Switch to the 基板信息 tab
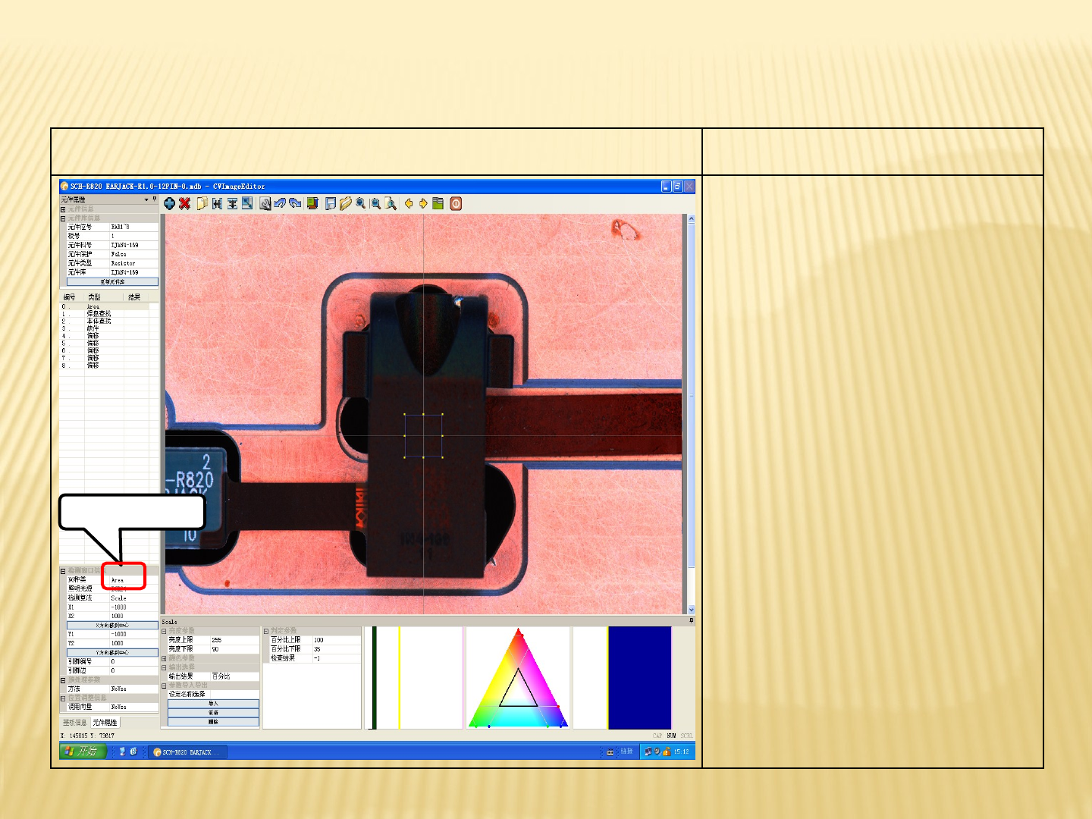This screenshot has height=819, width=1092. tap(74, 723)
